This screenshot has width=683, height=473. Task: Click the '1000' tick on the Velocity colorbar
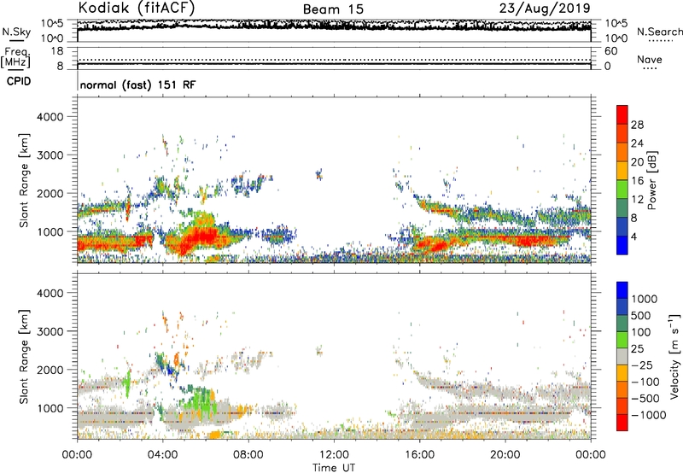coord(644,299)
